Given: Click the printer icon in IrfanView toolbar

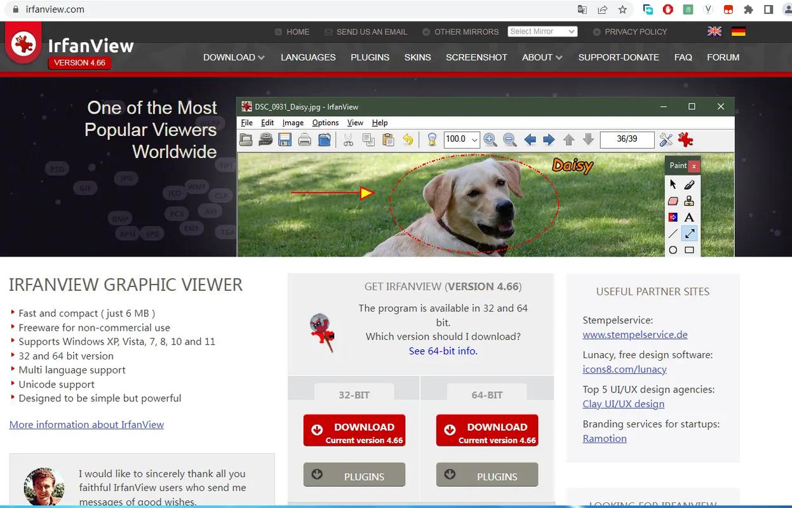Looking at the screenshot, I should click(305, 140).
